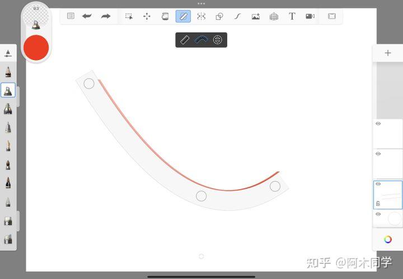The width and height of the screenshot is (403, 279).
Task: Select the pencil brush
Action: pyautogui.click(x=8, y=72)
